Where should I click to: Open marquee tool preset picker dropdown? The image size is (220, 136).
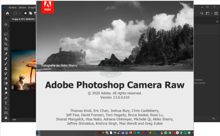[x=19, y=13]
